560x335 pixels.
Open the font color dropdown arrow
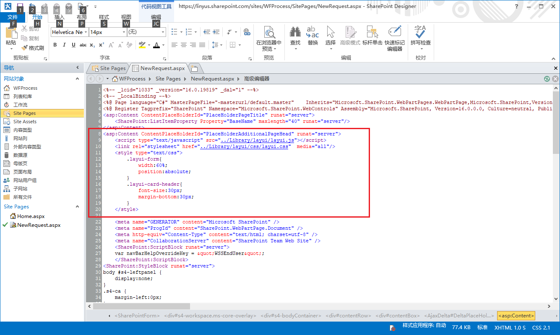point(164,45)
